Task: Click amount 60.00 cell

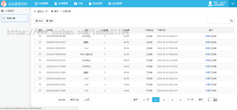Action: point(126,54)
